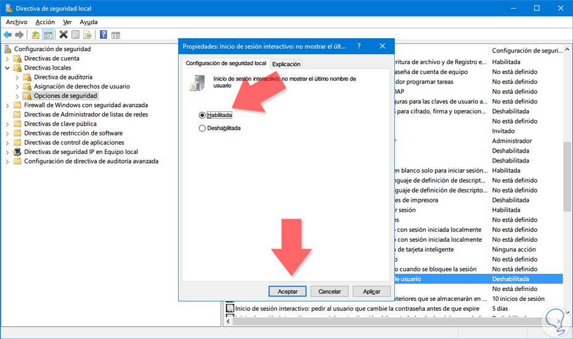573x339 pixels.
Task: Click the '5 días' value
Action: tap(500, 308)
